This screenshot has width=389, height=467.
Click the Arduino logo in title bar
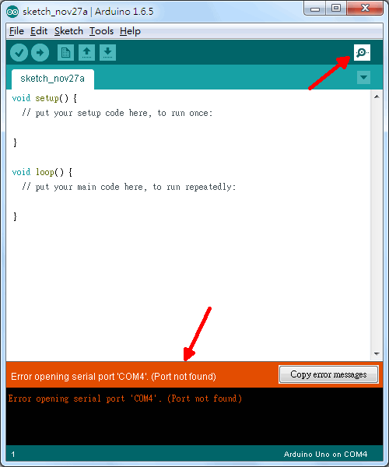coord(12,12)
